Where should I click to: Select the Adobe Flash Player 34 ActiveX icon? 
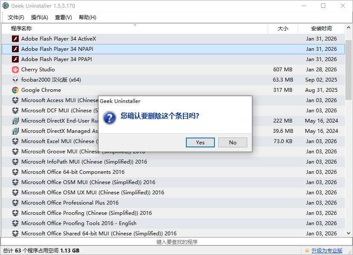coord(14,38)
